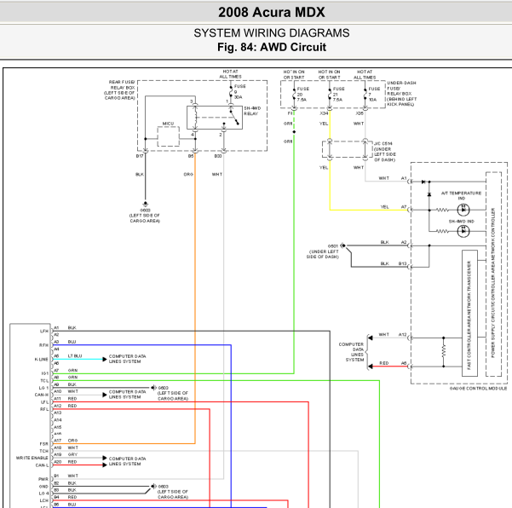Select the "GAUGE CONTROL MODULE" label
512x508 pixels.
pyautogui.click(x=478, y=388)
